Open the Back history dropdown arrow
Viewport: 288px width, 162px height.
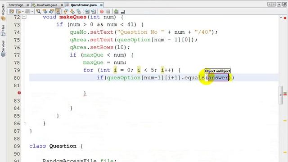(23, 12)
